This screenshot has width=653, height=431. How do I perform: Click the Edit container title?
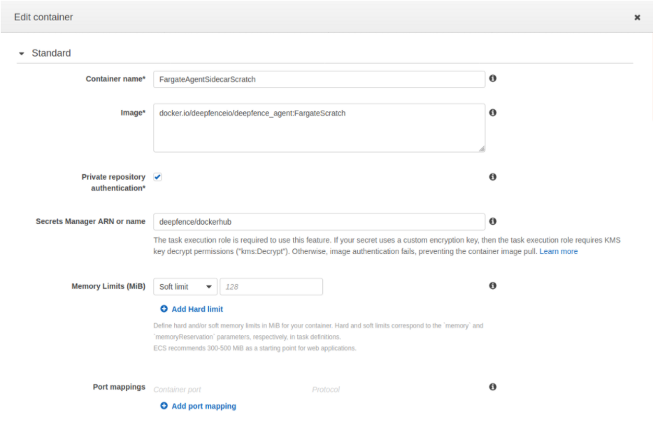click(43, 17)
